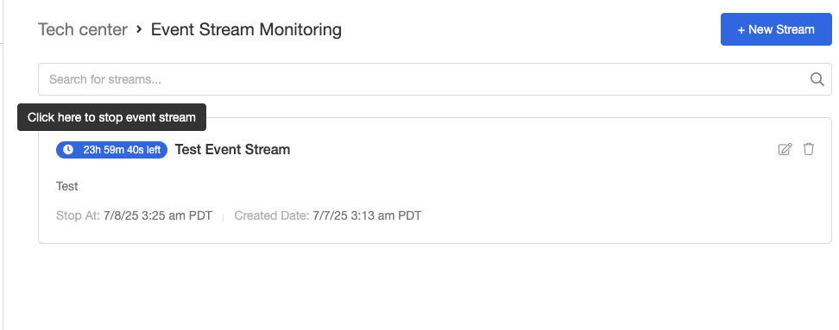Click the 'Test' description text in the card
This screenshot has width=839, height=330.
click(x=66, y=186)
